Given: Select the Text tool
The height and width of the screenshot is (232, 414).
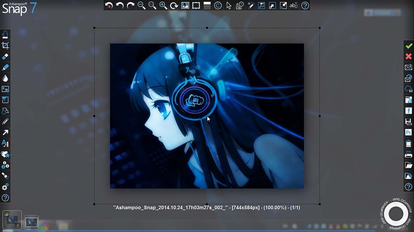Looking at the screenshot, I should click(5, 143).
